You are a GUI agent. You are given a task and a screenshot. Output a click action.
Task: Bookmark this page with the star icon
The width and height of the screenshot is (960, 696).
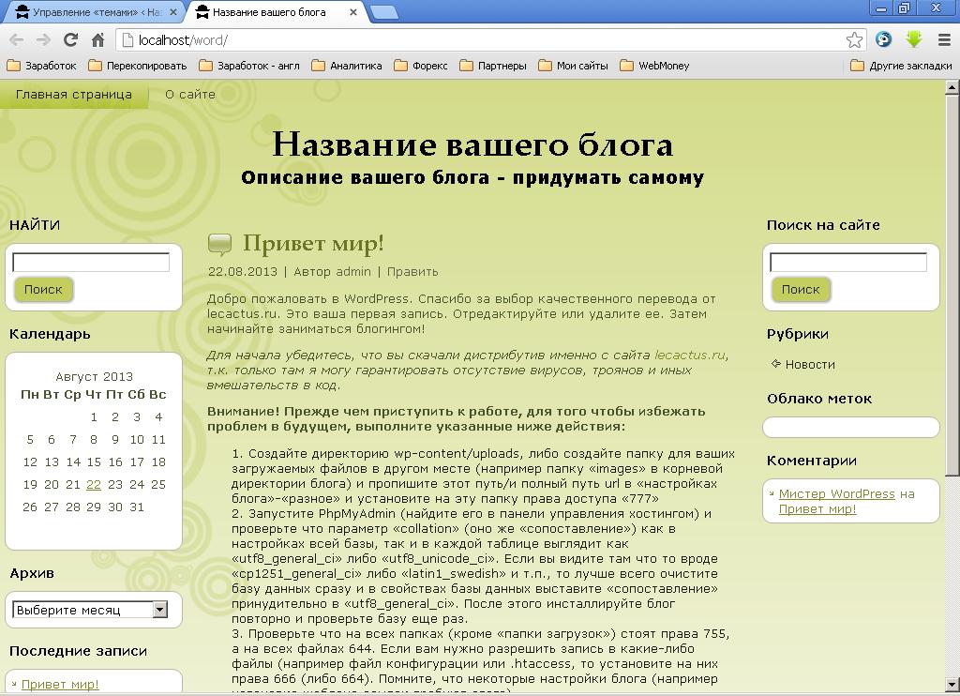(x=854, y=40)
